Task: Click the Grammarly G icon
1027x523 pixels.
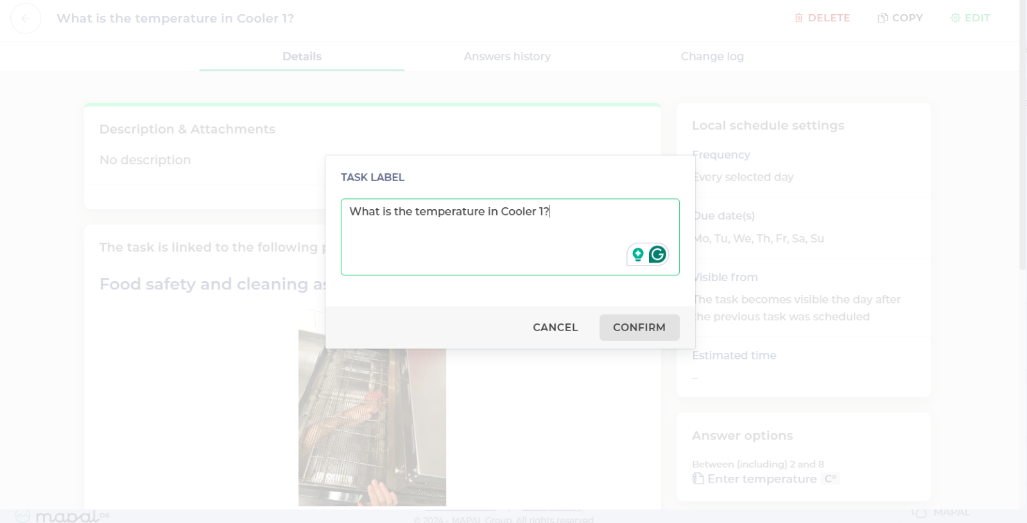Action: [x=657, y=255]
